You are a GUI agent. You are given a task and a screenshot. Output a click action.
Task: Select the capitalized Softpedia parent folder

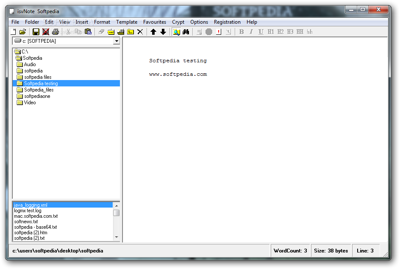point(29,58)
